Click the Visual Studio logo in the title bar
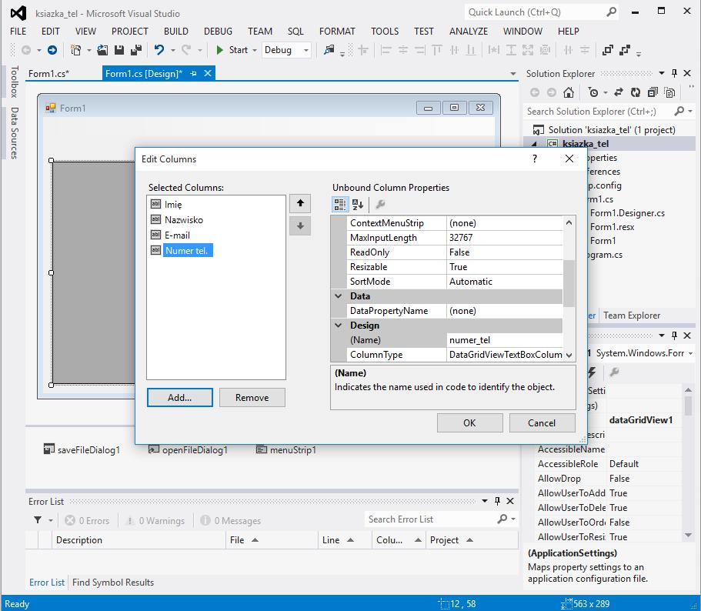The width and height of the screenshot is (701, 611). click(18, 13)
